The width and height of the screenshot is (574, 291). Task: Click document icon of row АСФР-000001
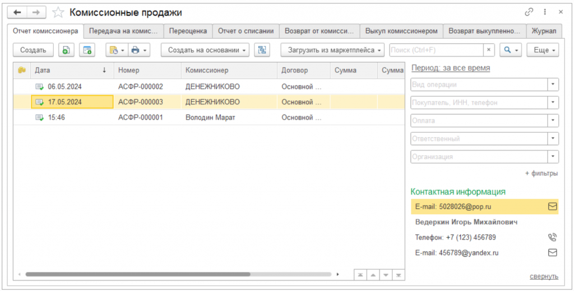tap(39, 118)
